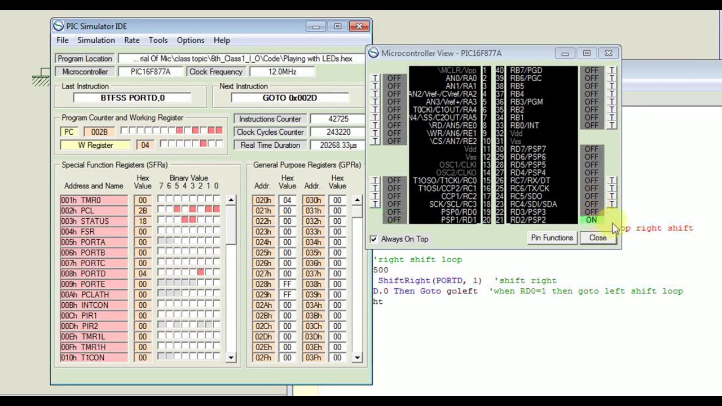Toggle the T button for RB6/PGC

click(612, 78)
